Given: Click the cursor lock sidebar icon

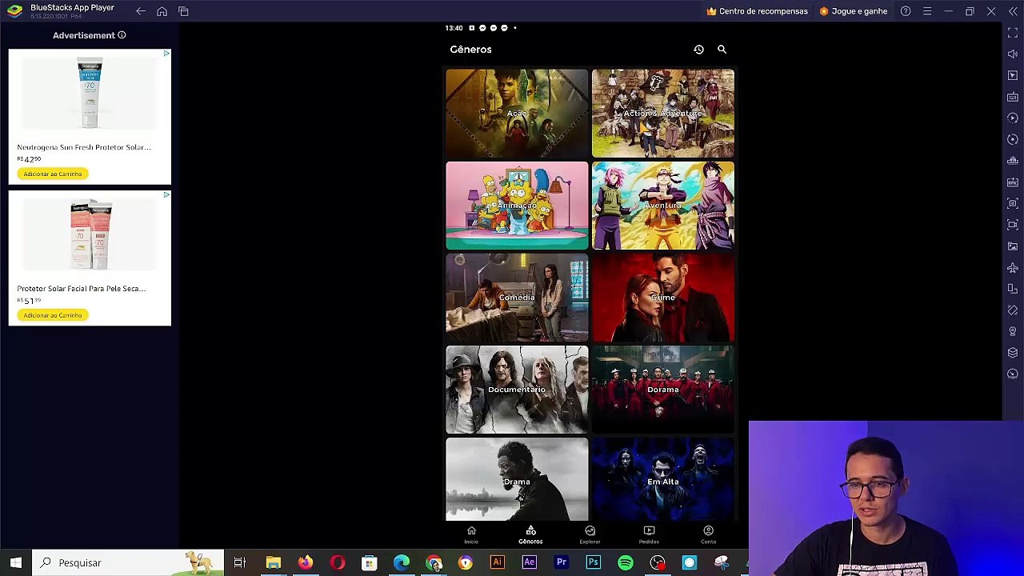Looking at the screenshot, I should click(1013, 75).
